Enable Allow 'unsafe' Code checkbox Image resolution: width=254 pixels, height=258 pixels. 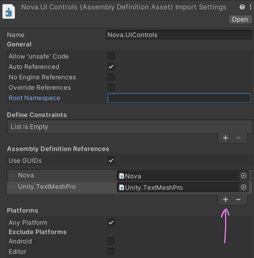pos(111,56)
